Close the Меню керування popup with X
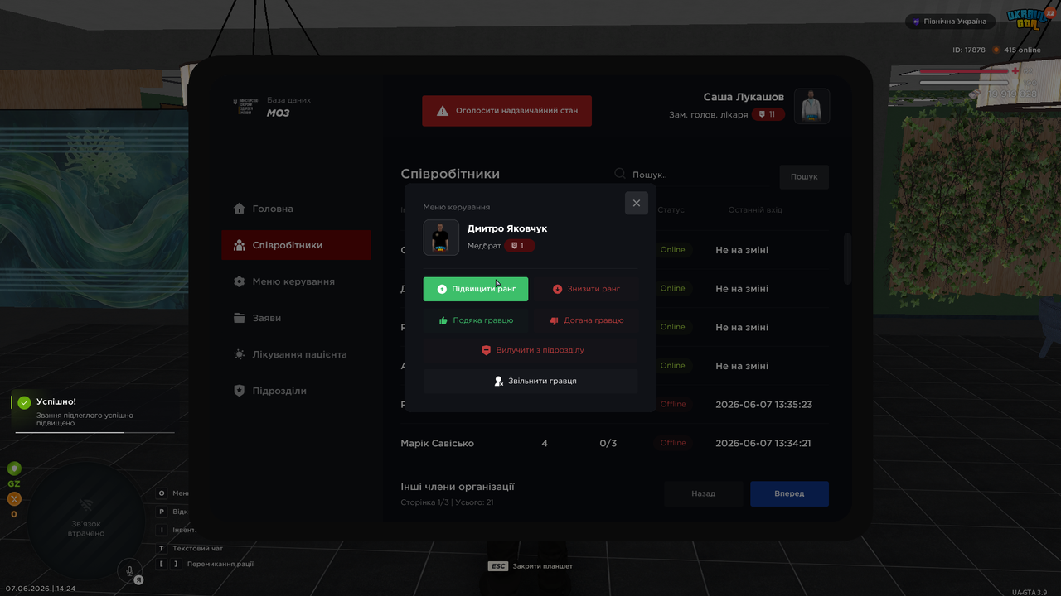Image resolution: width=1061 pixels, height=596 pixels. pos(637,203)
